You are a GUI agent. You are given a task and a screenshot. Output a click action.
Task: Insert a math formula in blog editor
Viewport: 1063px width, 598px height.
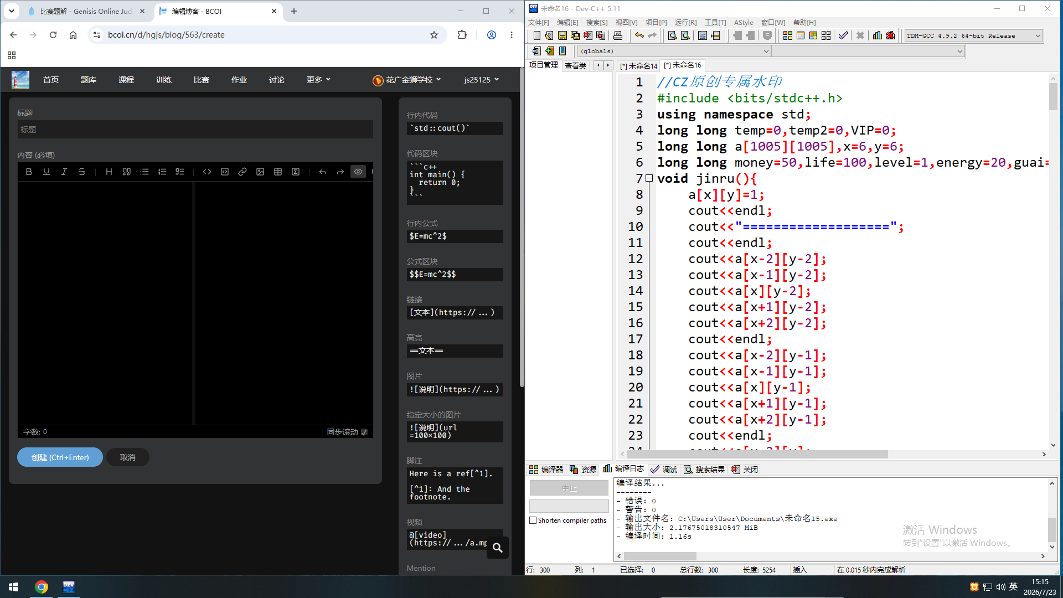coord(296,172)
